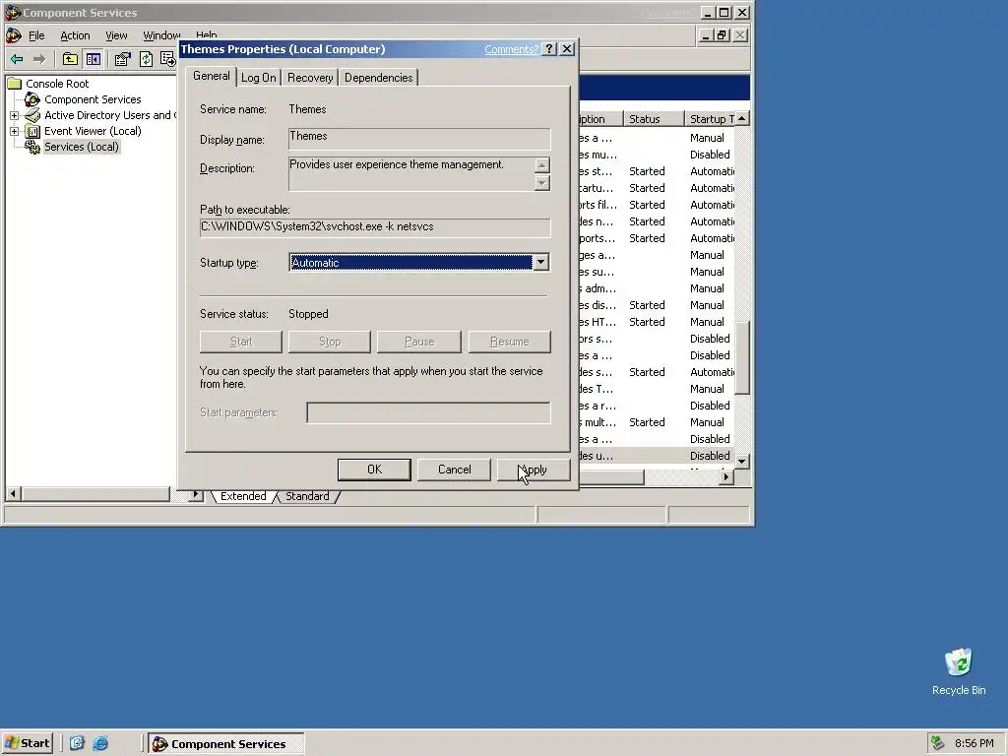This screenshot has width=1008, height=756.
Task: Click the services list vertical scroll thumb
Action: point(742,358)
